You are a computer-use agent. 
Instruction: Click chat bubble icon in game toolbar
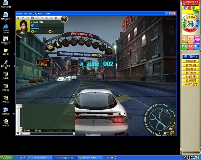(28, 18)
